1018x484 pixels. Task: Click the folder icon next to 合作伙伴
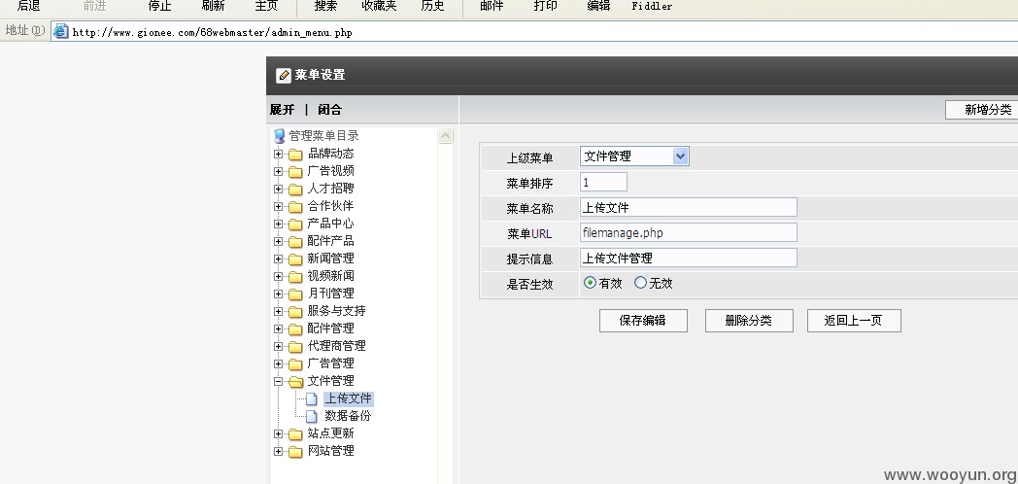pos(296,207)
